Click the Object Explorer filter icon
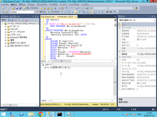Screen dimensions: 157x117 (x=19, y=20)
